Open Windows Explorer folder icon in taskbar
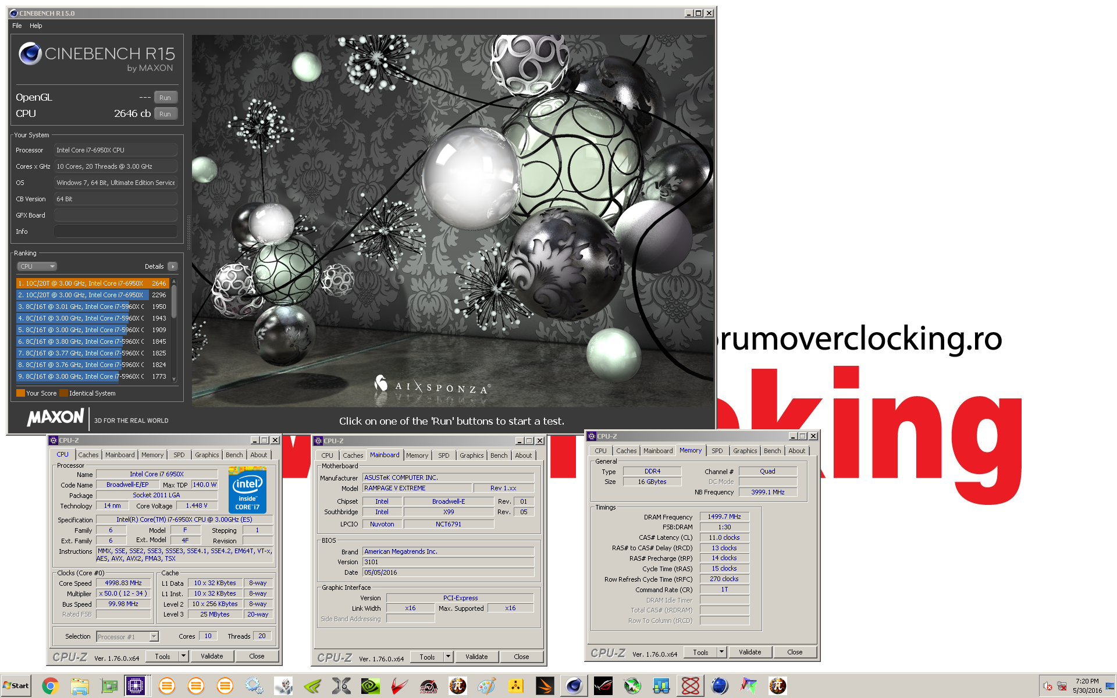Screen dimensions: 1117x698 click(79, 686)
